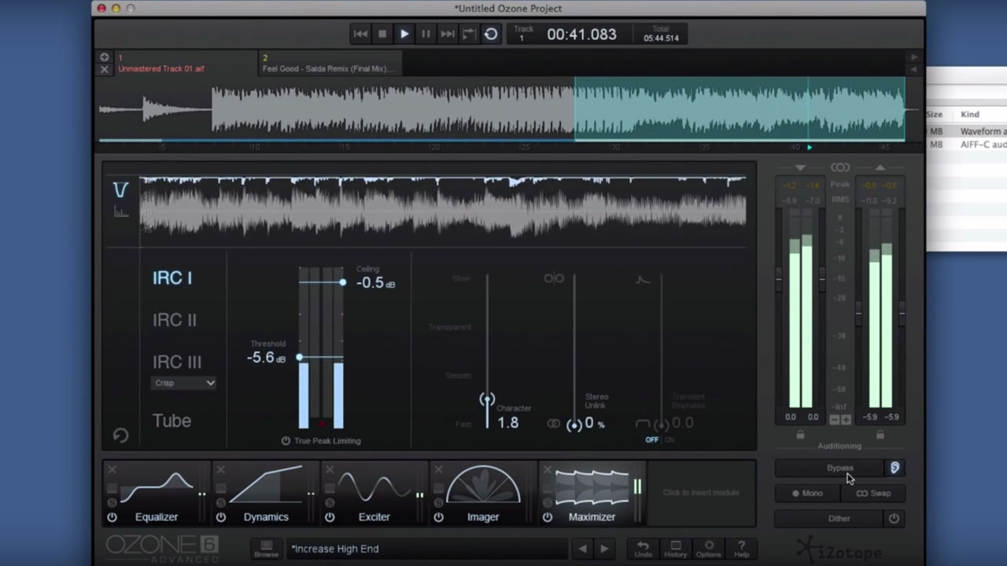Open the Imager module thumbnail

pyautogui.click(x=483, y=484)
